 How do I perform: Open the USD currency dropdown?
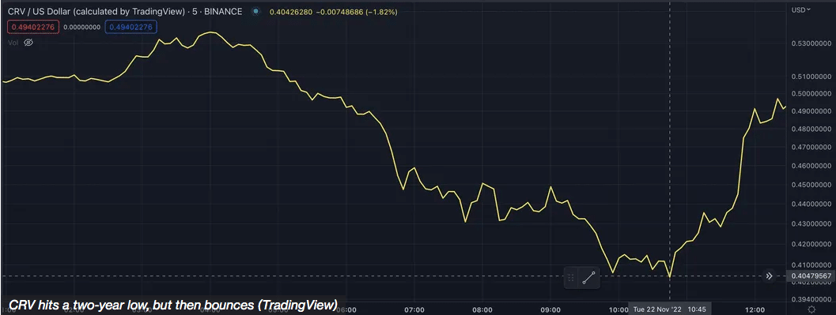[801, 9]
